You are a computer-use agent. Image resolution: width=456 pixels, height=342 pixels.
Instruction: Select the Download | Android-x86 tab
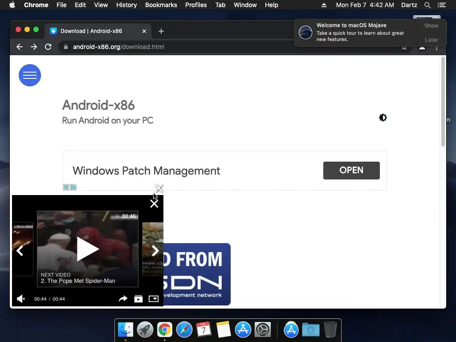98,31
